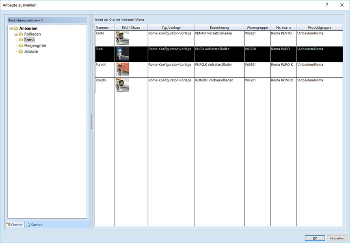Screen dimensions: 350x243
Task: Close the Anbaute auswählen dialog
Action: click(x=342, y=5)
